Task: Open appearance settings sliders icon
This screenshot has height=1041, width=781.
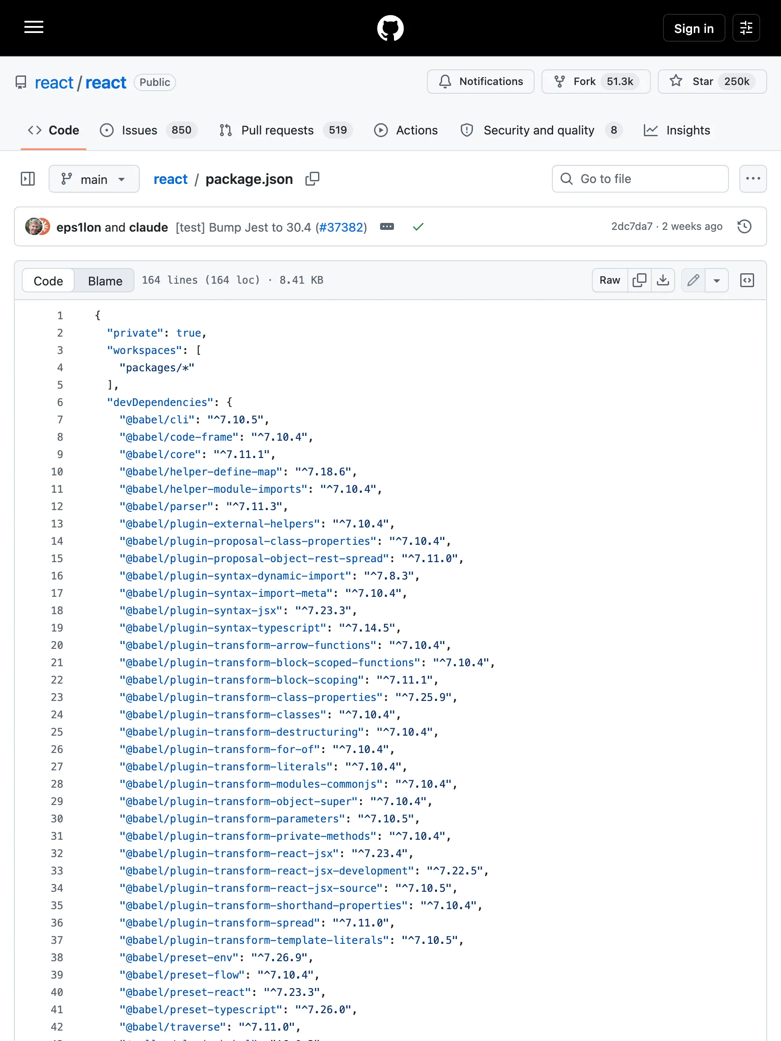Action: click(746, 28)
